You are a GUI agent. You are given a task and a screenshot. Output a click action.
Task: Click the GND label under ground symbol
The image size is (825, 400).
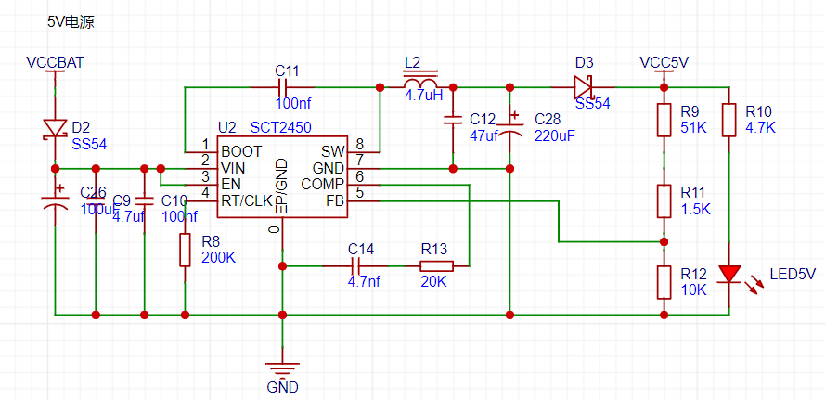tap(282, 388)
